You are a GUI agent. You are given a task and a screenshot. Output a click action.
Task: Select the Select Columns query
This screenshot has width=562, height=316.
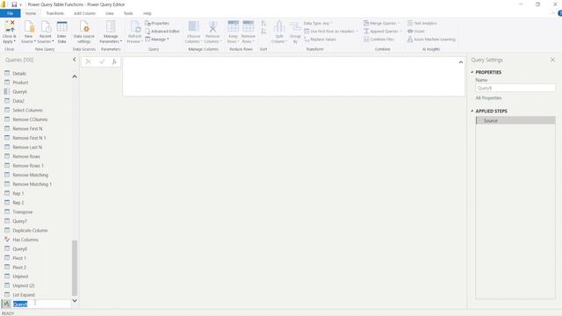click(27, 110)
